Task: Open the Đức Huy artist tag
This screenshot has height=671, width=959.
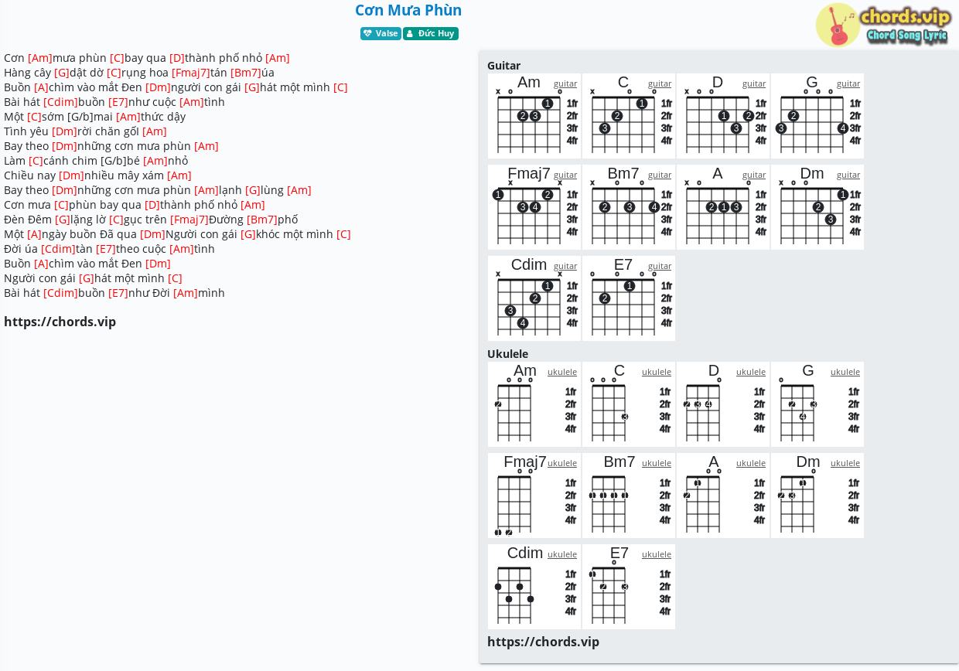Action: (431, 33)
